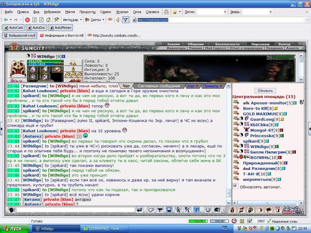Open the Магия menu

pos(70,12)
